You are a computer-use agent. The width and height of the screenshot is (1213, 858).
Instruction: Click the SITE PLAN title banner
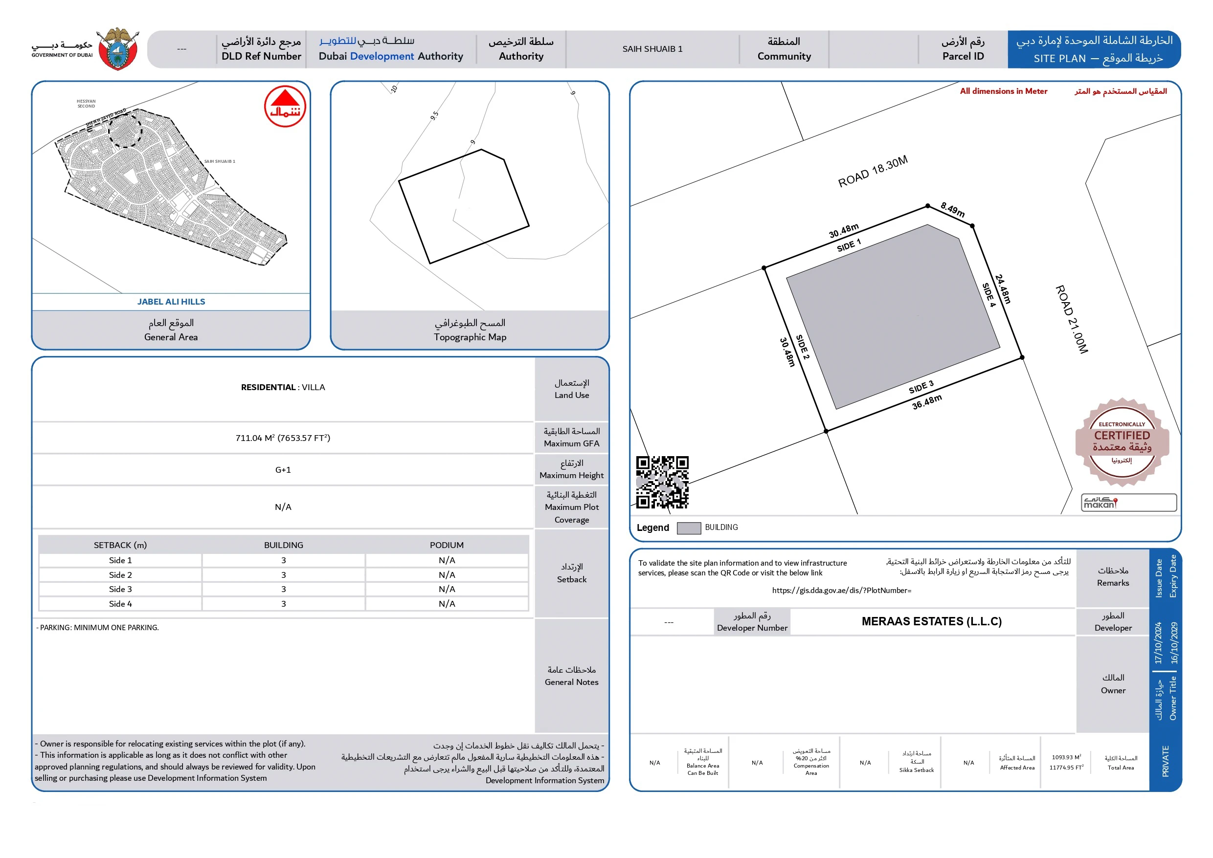tap(1094, 49)
